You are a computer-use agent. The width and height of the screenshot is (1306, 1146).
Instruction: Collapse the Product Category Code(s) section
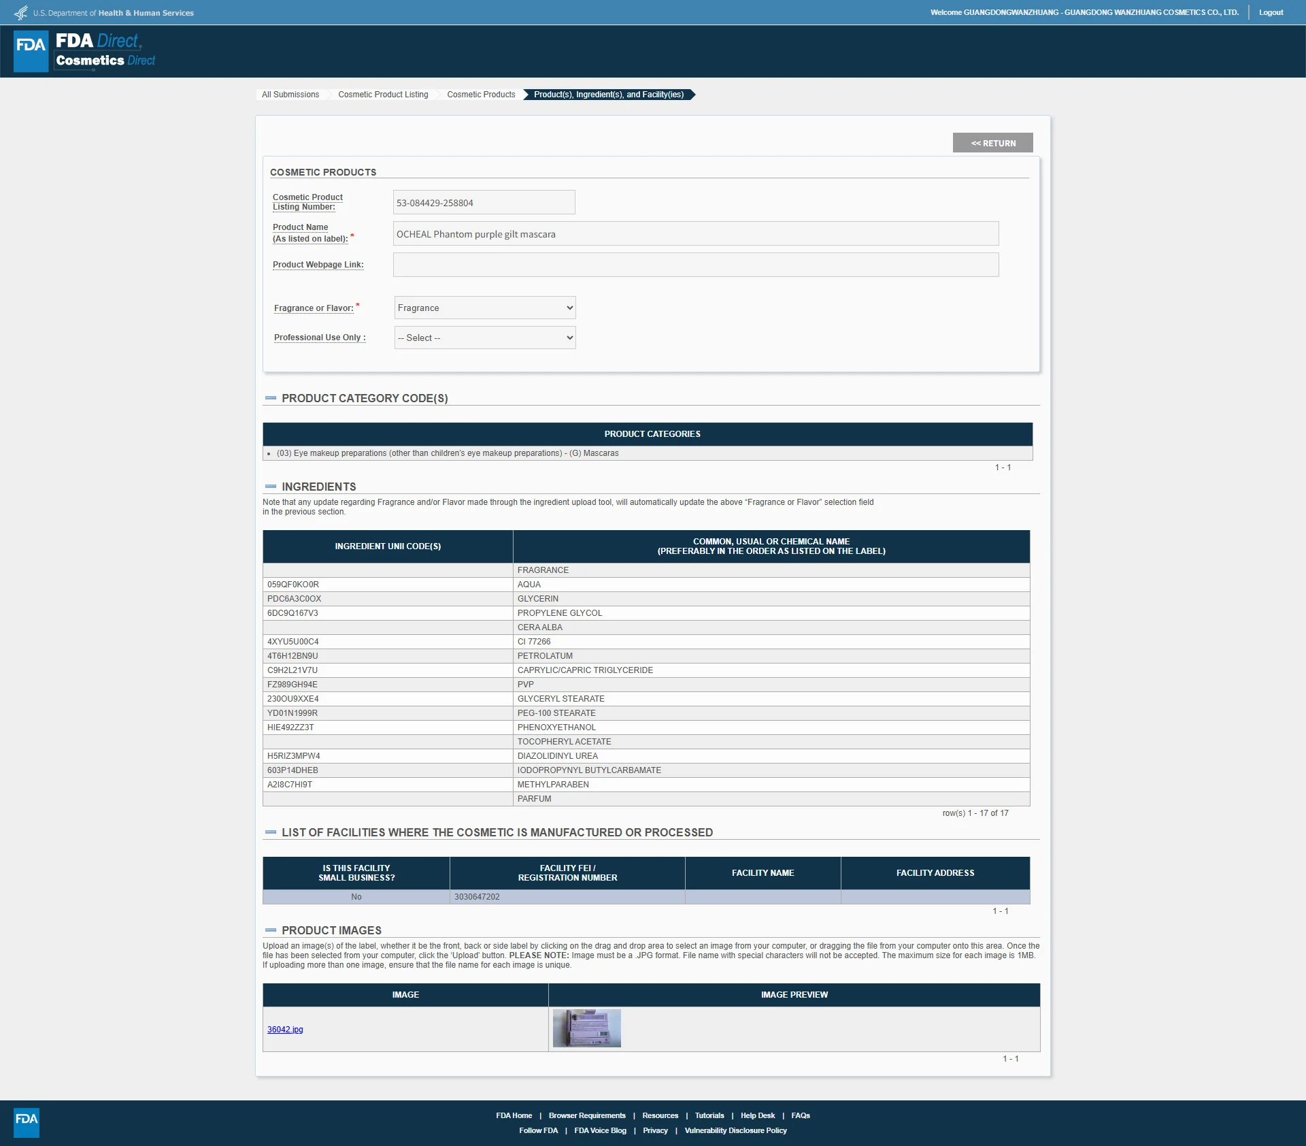tap(271, 398)
